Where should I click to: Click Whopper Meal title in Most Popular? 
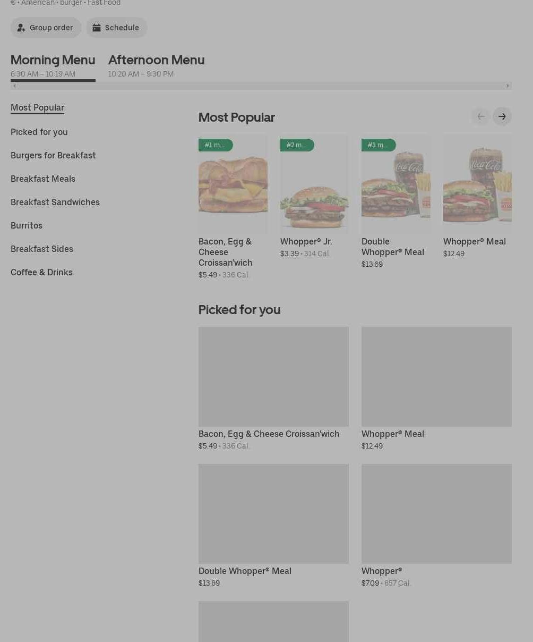(x=475, y=241)
